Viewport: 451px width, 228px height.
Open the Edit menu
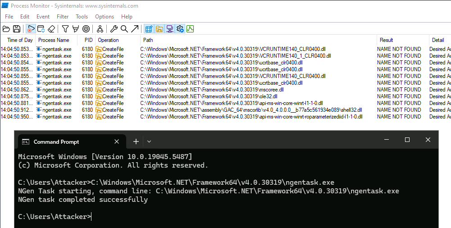(25, 17)
